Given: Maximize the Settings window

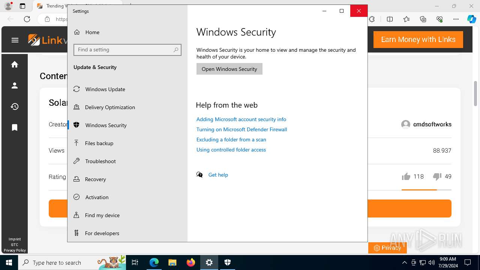Looking at the screenshot, I should click(342, 11).
